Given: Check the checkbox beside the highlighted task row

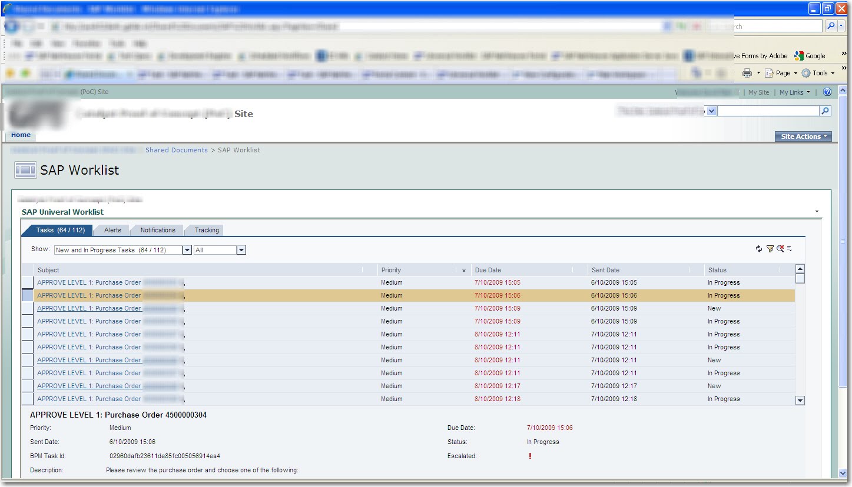Looking at the screenshot, I should coord(26,295).
